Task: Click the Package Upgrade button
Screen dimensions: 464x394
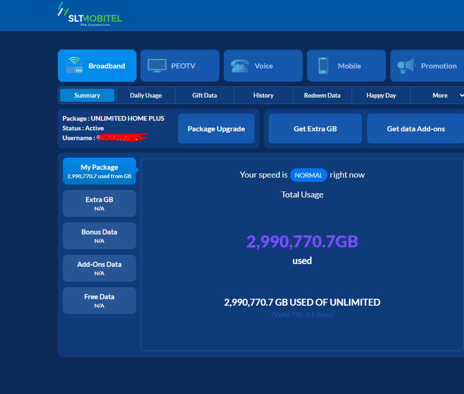Action: pyautogui.click(x=217, y=129)
